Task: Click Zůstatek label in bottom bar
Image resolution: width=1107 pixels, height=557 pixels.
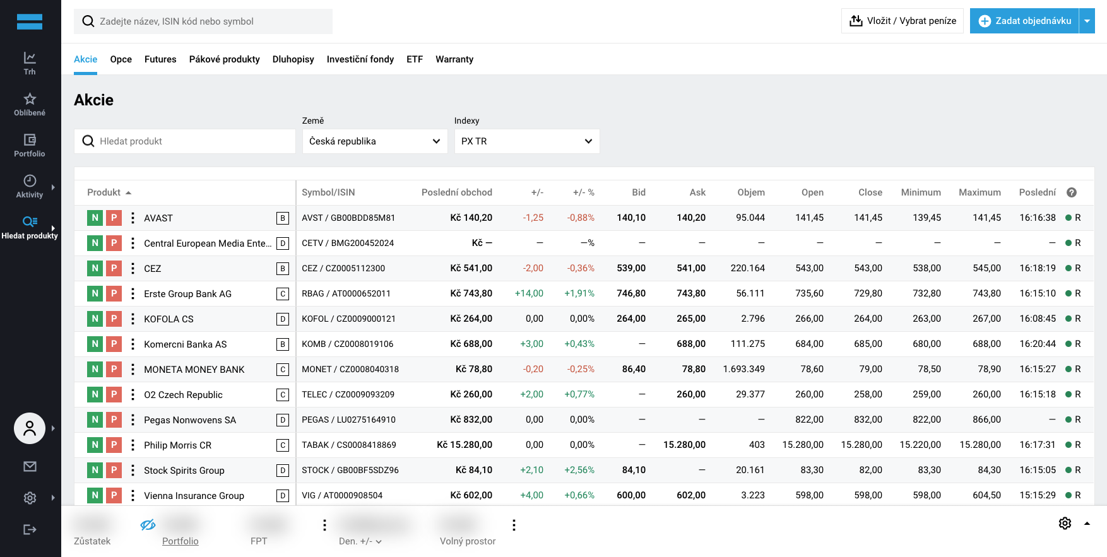Action: point(92,541)
